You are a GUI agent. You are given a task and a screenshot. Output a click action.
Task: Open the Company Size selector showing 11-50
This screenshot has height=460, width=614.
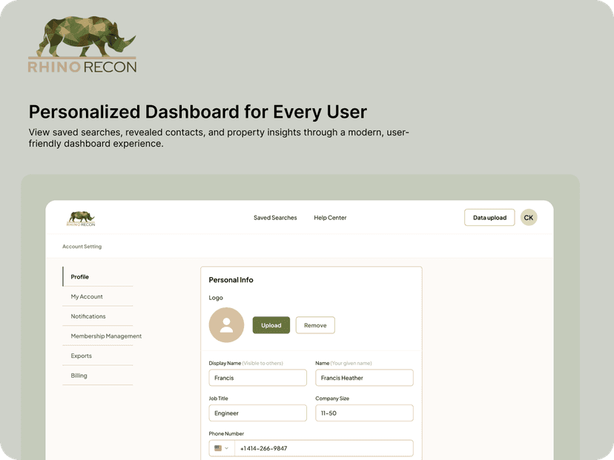click(x=364, y=413)
